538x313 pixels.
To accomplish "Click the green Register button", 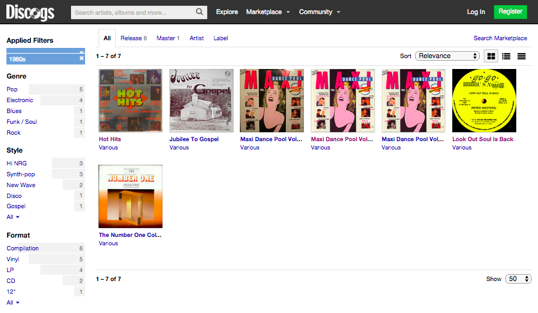I will (x=510, y=11).
